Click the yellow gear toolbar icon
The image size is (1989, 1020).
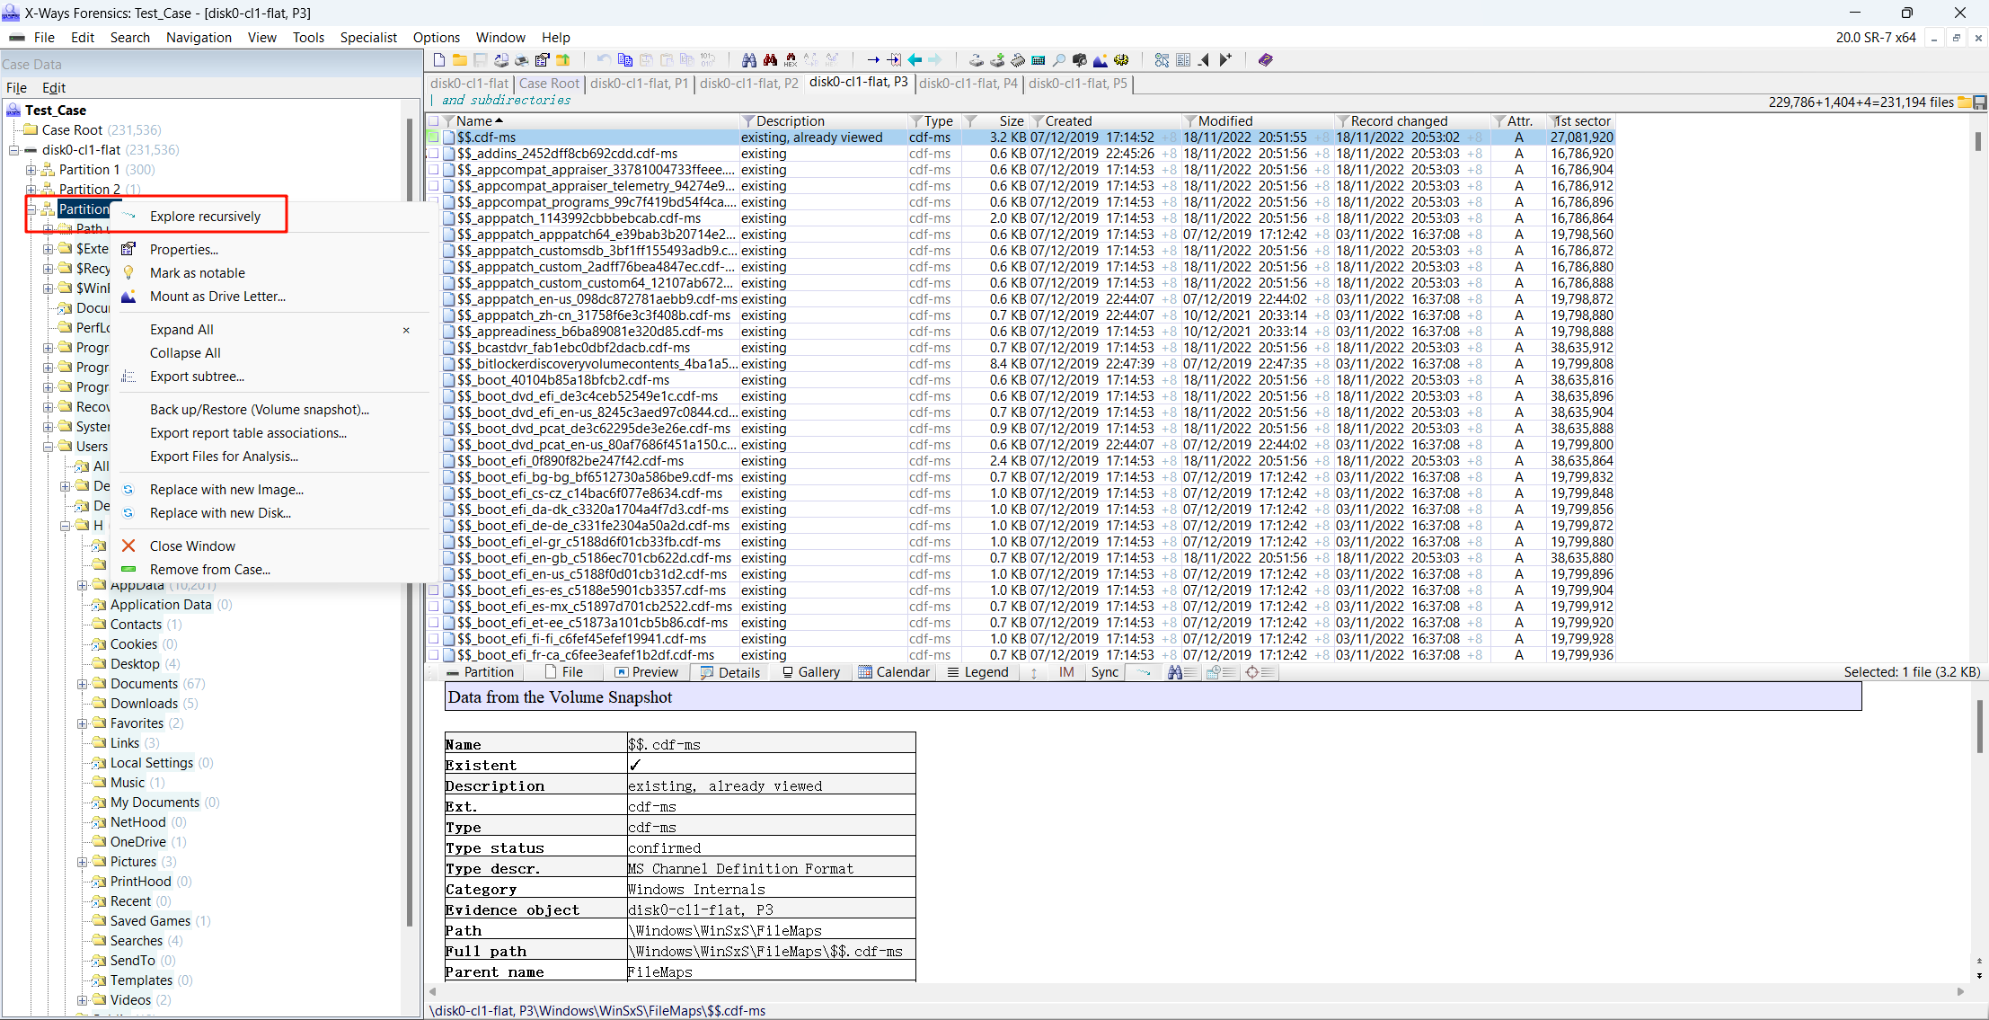coord(1121,60)
